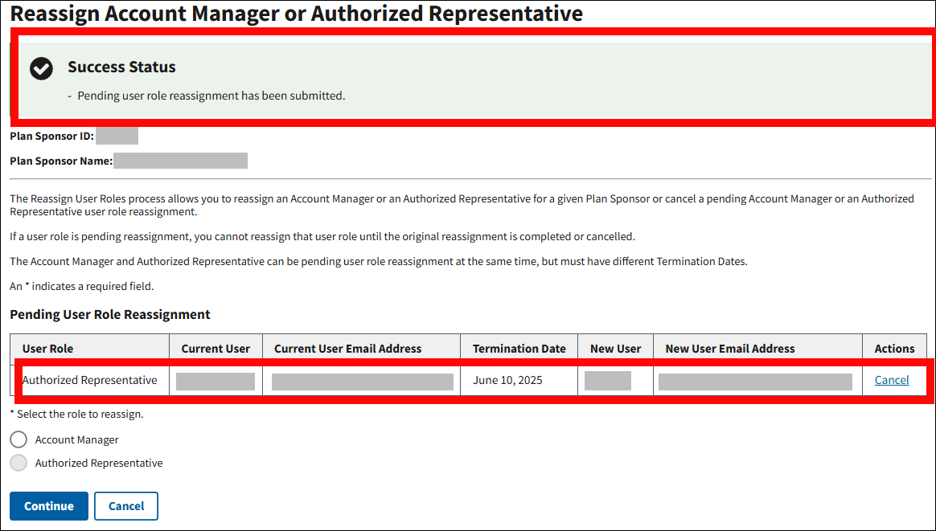This screenshot has height=531, width=936.
Task: Click the June 10, 2025 termination date cell
Action: 507,380
